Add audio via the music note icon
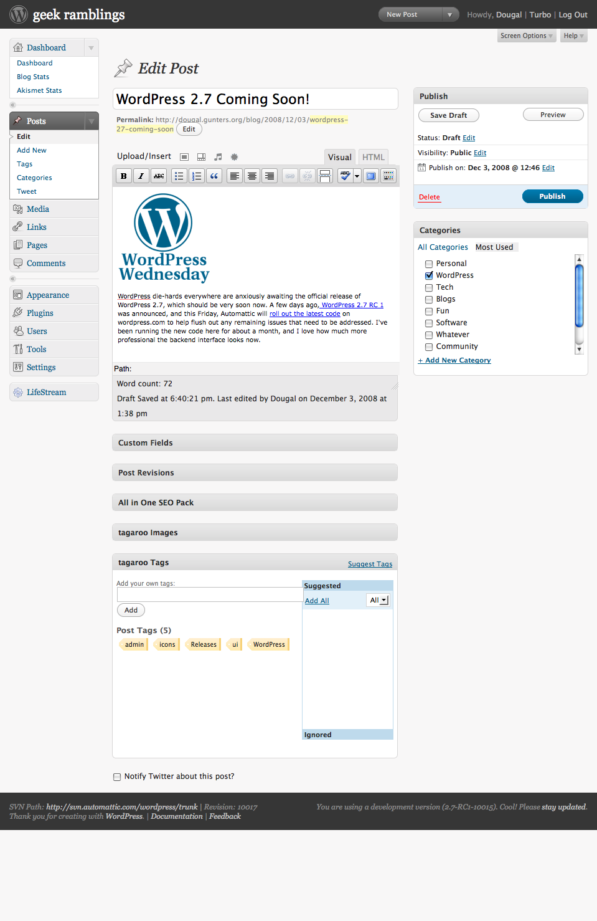The width and height of the screenshot is (597, 921). point(218,157)
